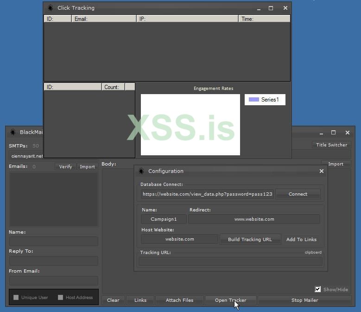The image size is (361, 312).
Task: Click the Database Connect: label
Action: point(162,185)
